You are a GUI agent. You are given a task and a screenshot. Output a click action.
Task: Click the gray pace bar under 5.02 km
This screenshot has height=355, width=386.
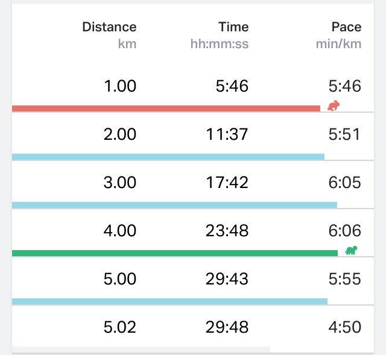pos(141,350)
